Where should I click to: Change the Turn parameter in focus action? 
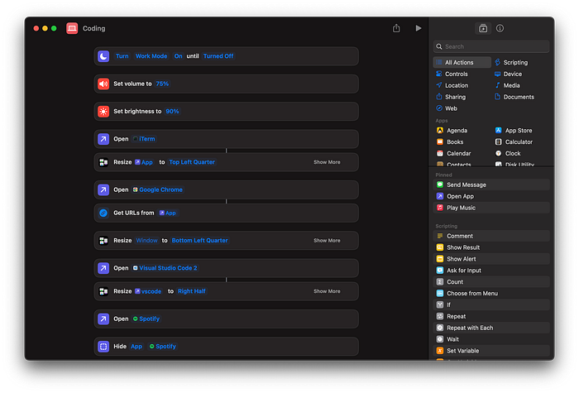point(122,56)
